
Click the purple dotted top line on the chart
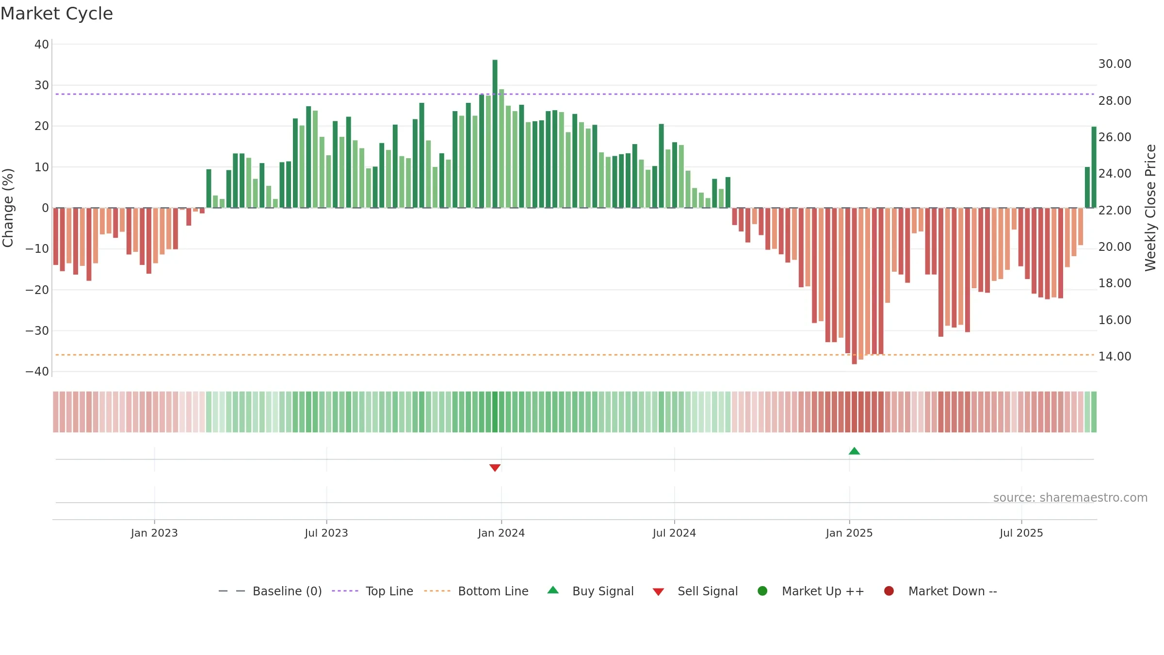click(x=575, y=94)
